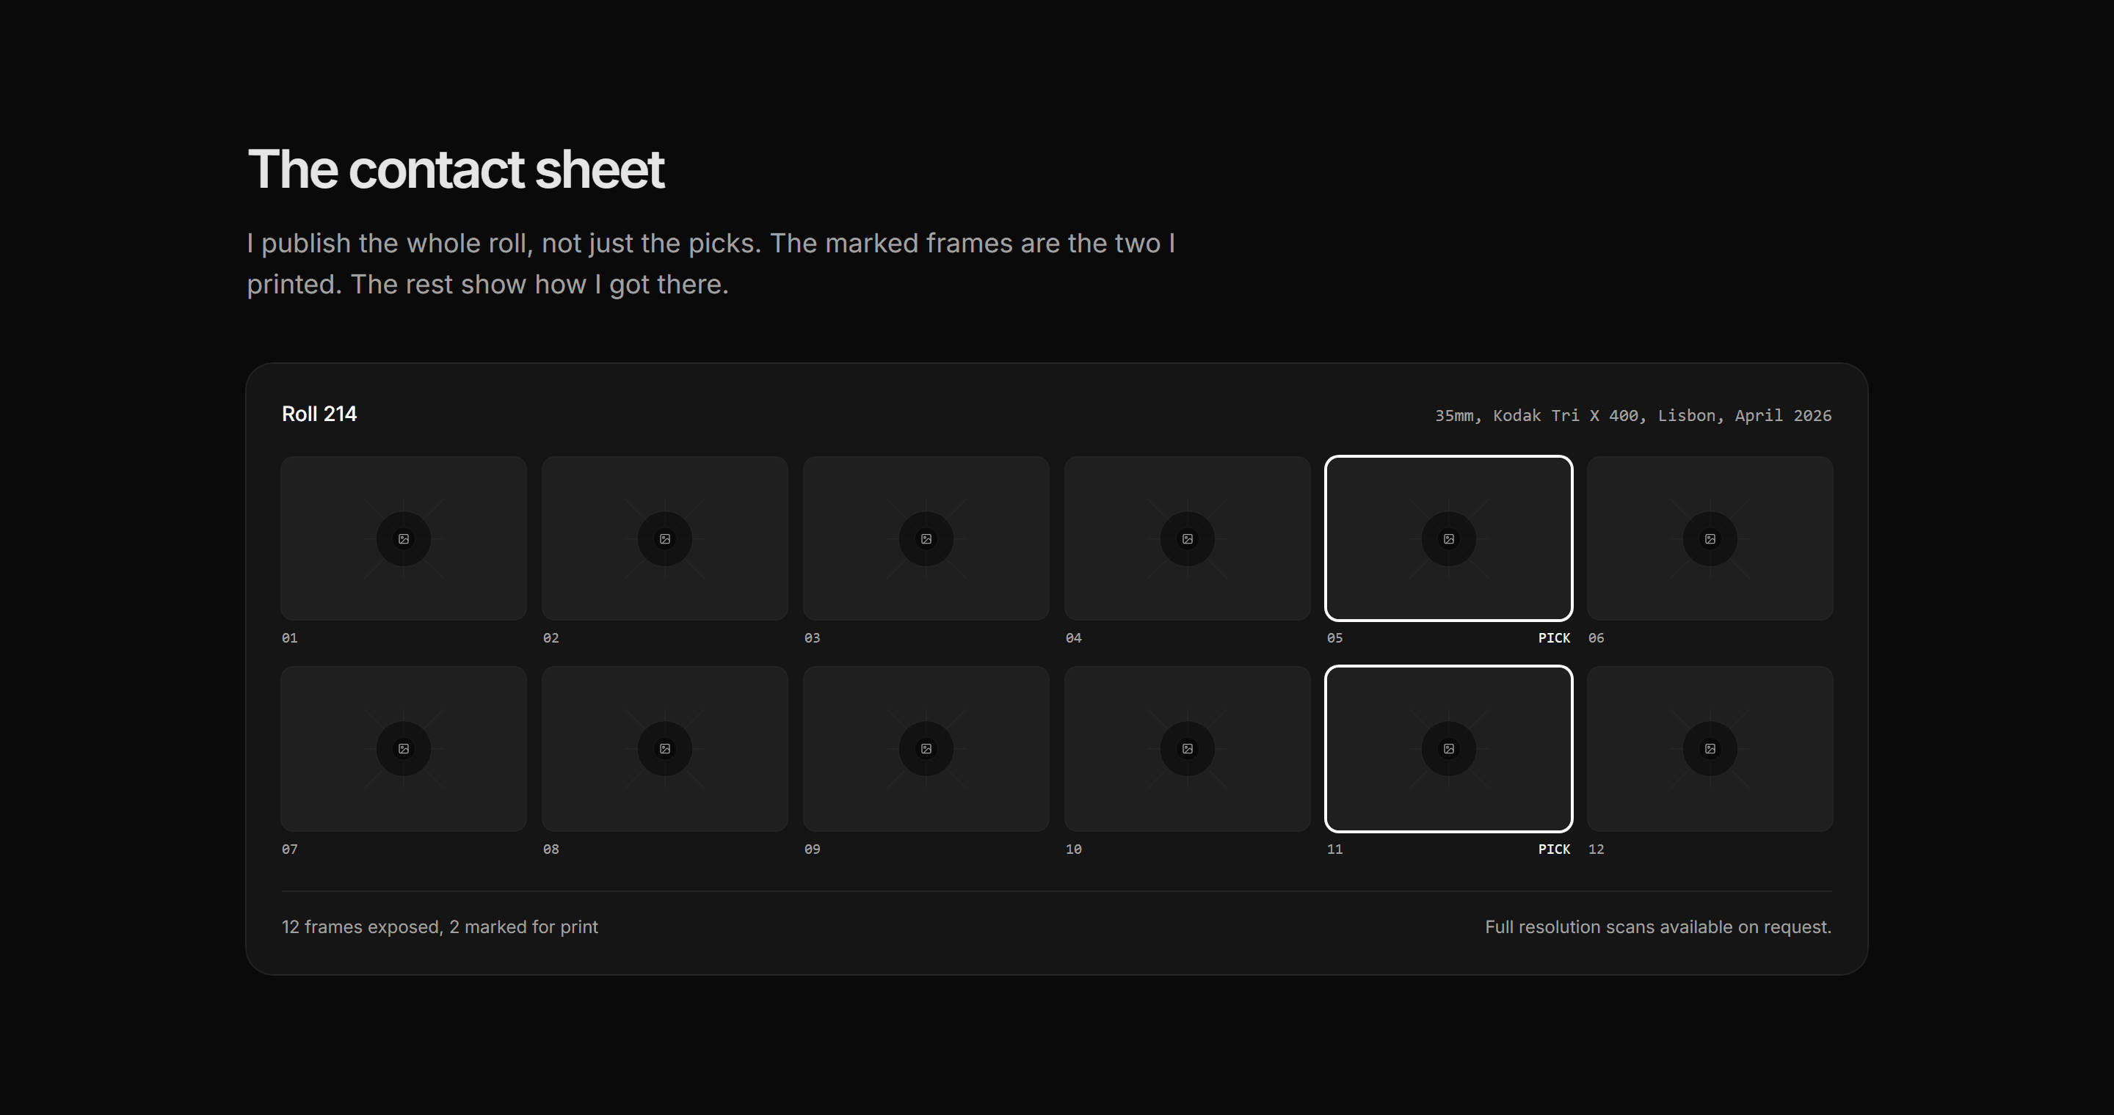Click the PICK label under frame 05

pyautogui.click(x=1553, y=638)
